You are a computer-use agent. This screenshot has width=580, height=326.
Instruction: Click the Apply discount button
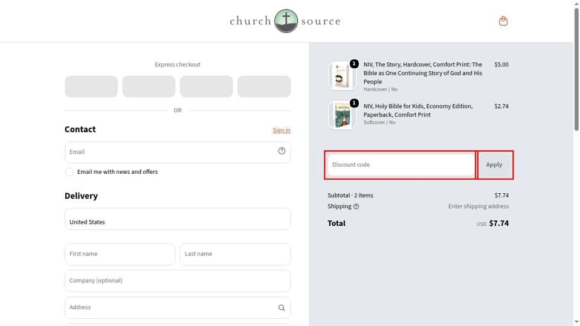pyautogui.click(x=494, y=165)
